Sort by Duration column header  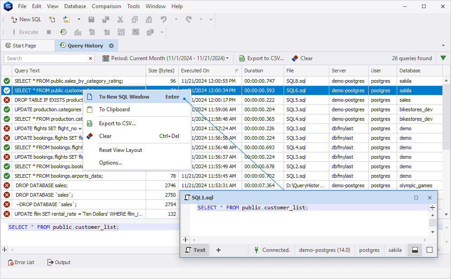coord(263,71)
